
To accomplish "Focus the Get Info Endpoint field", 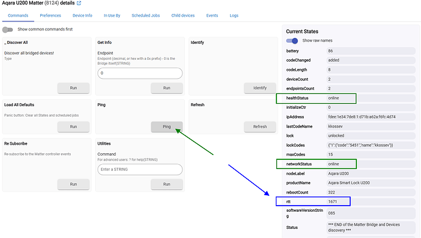I will pyautogui.click(x=140, y=73).
